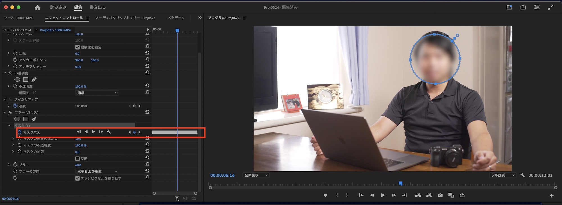Enable the 反転 mask checkbox
562x205 pixels.
pos(78,158)
